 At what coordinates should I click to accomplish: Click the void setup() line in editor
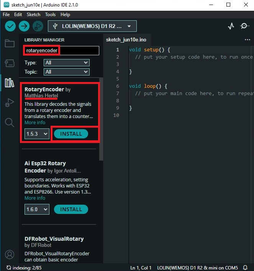(x=150, y=50)
